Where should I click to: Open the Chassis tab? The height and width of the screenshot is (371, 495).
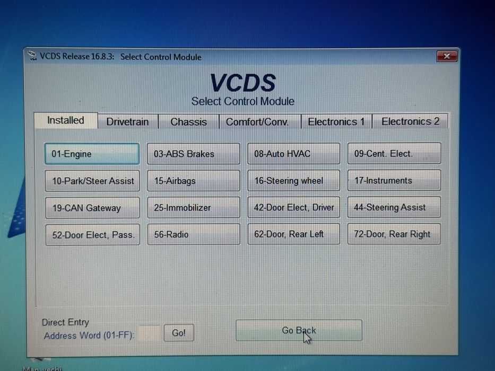[188, 122]
